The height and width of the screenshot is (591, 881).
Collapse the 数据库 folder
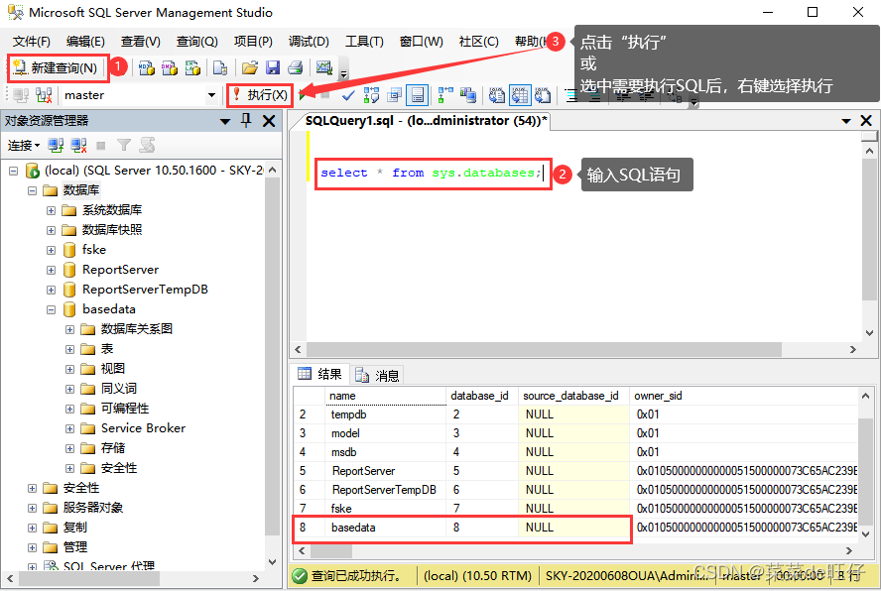tap(32, 190)
